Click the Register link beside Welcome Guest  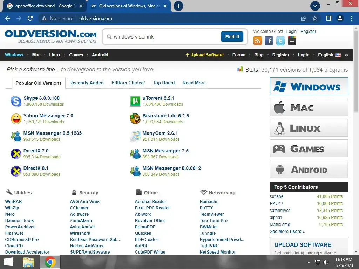pyautogui.click(x=308, y=31)
